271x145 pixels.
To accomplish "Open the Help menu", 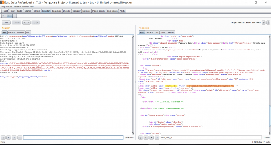I will (x=31, y=6).
